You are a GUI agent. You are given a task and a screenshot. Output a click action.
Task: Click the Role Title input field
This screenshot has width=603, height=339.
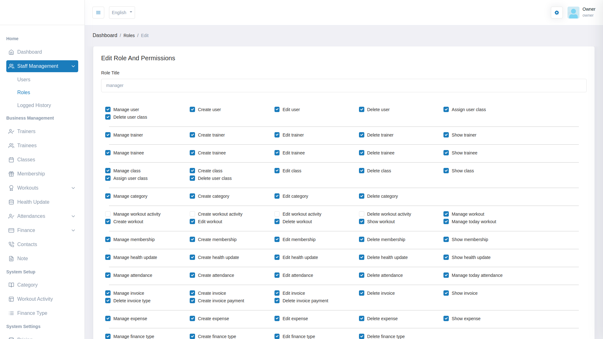[x=344, y=85]
